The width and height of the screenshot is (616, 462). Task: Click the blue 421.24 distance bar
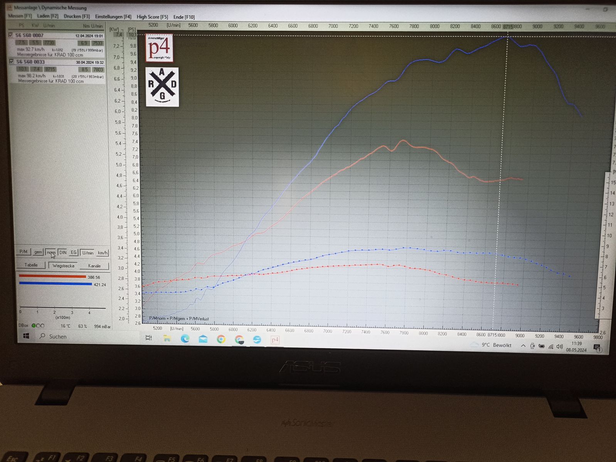(55, 284)
